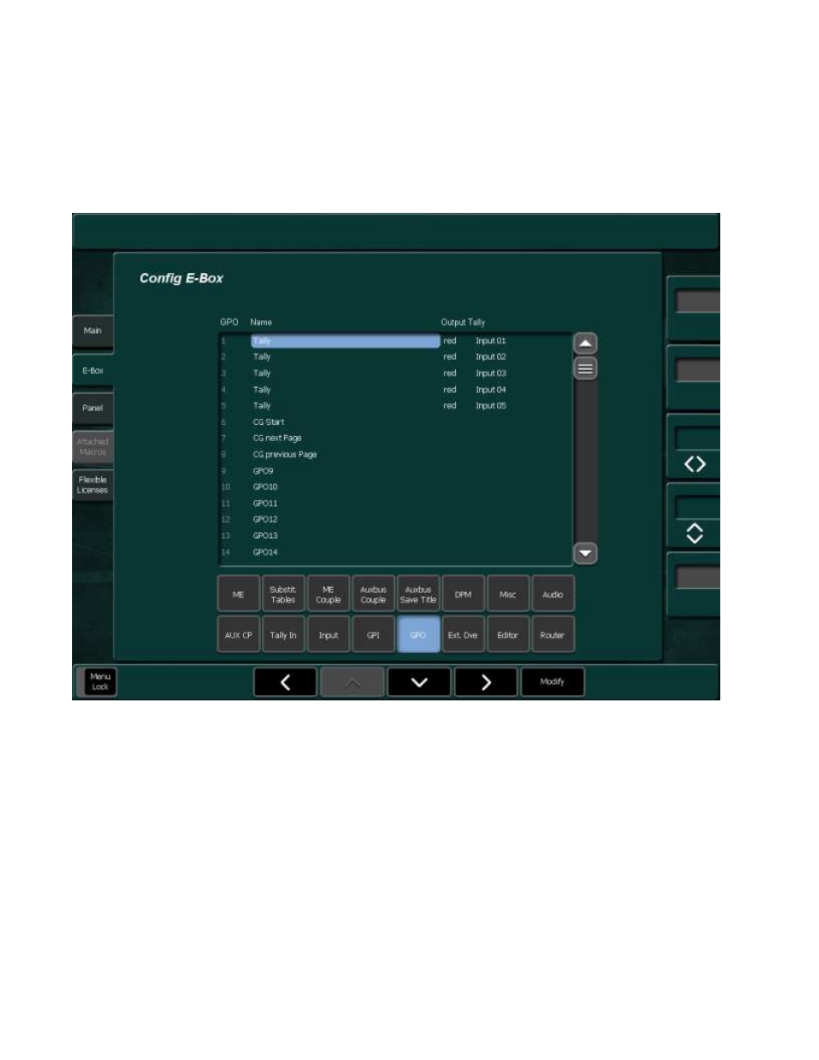Click the Name column header
Image resolution: width=819 pixels, height=1060 pixels.
click(261, 323)
